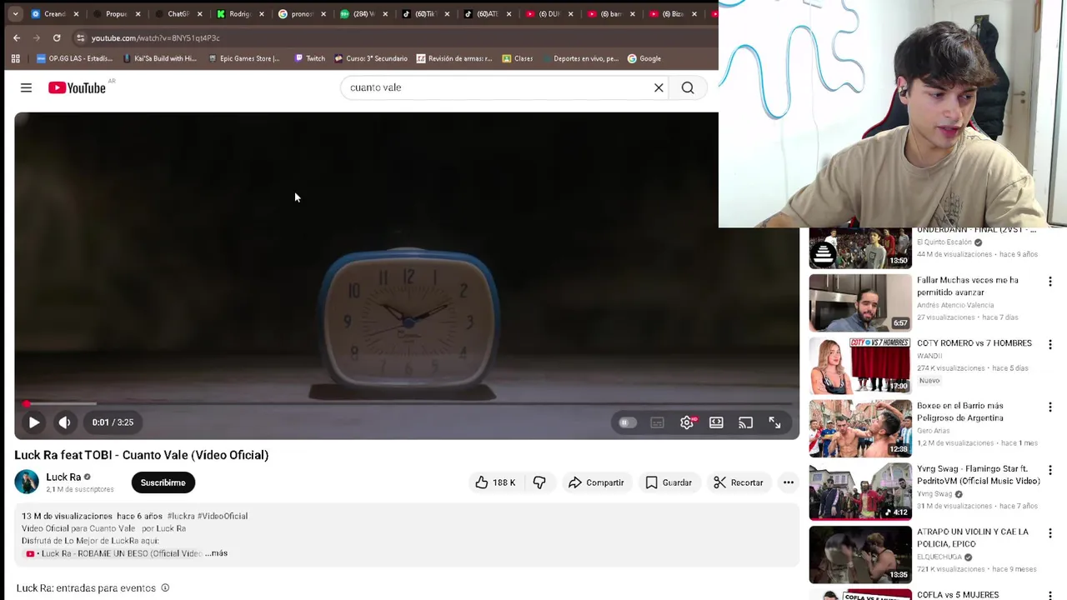This screenshot has width=1067, height=600.
Task: Open 'COFLA vs 5 MUJERES' video title
Action: pyautogui.click(x=958, y=595)
